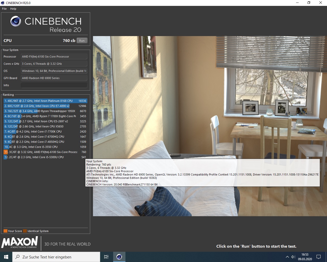
Task: Start the CPU test with Run
Action: pos(82,41)
